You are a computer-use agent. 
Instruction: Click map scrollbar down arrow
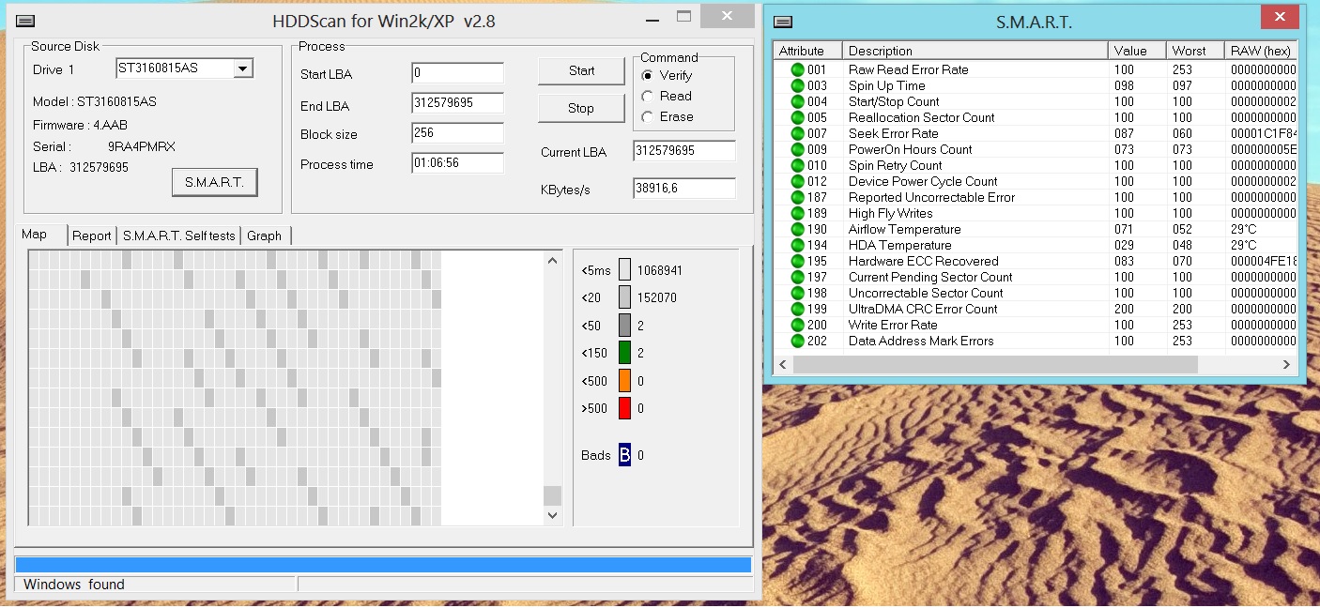tap(552, 515)
